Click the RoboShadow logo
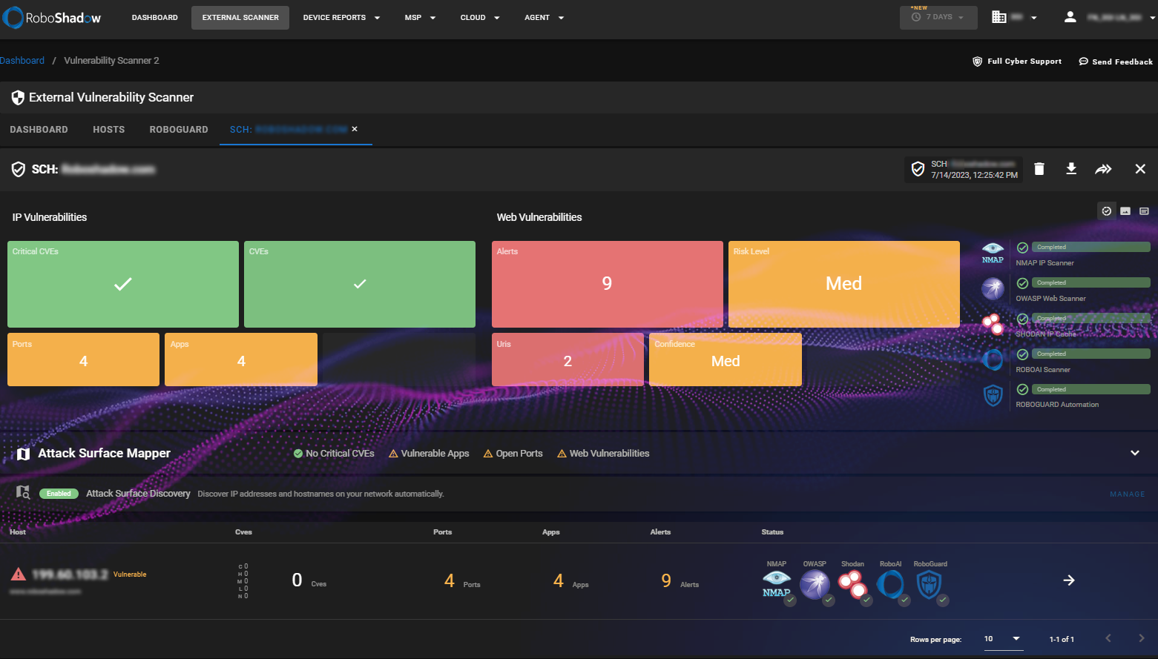The height and width of the screenshot is (659, 1158). tap(52, 17)
